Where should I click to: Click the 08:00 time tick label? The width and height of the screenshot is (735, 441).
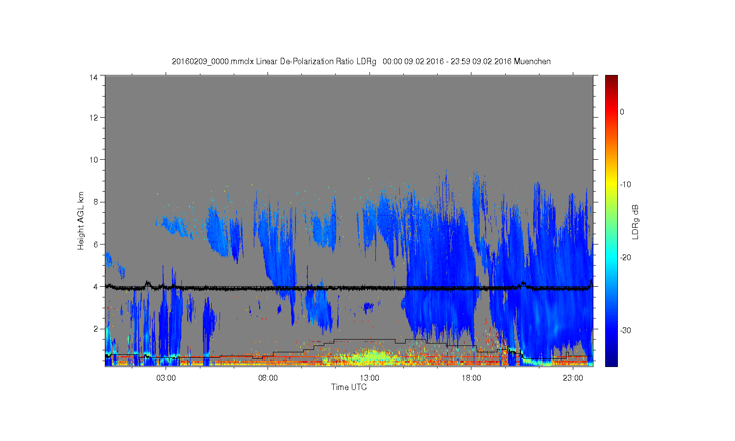[268, 378]
